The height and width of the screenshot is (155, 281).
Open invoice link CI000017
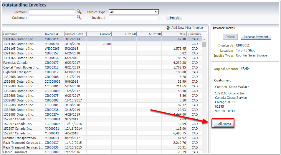coord(52,72)
